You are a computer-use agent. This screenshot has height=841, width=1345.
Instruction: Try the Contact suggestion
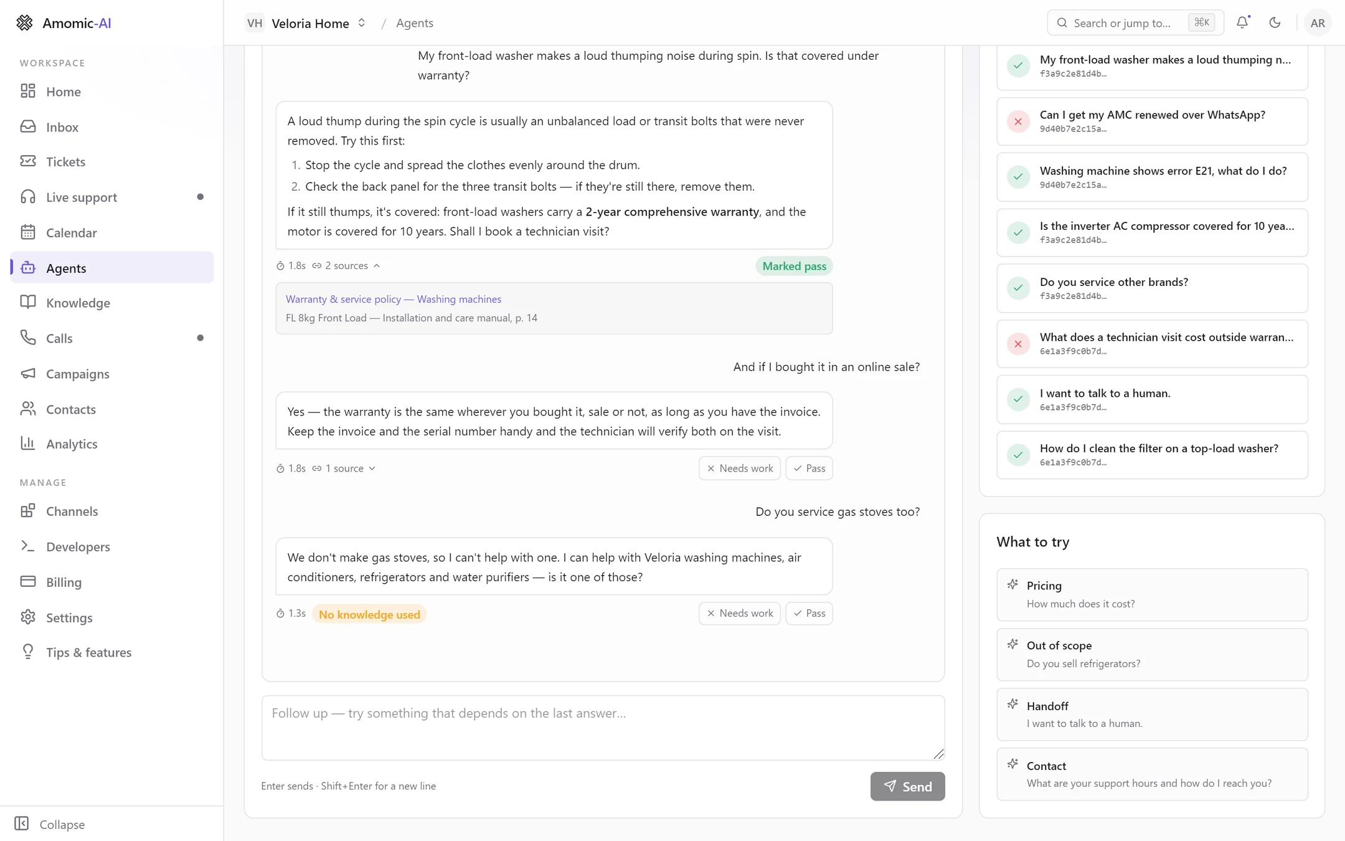pyautogui.click(x=1152, y=774)
